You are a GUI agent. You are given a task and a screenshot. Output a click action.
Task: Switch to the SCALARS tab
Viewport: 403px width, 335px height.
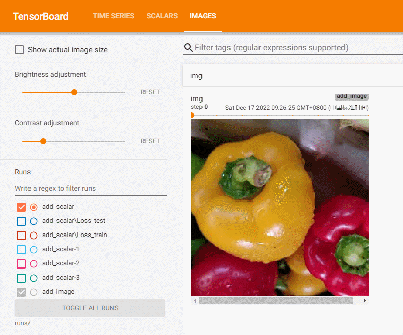click(x=162, y=16)
